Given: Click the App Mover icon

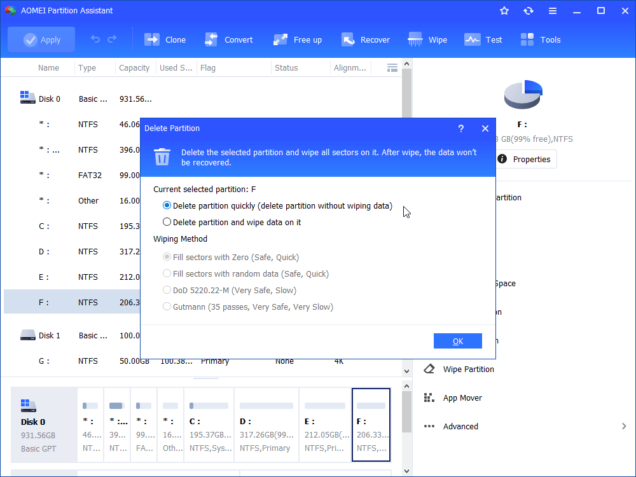Looking at the screenshot, I should (429, 398).
